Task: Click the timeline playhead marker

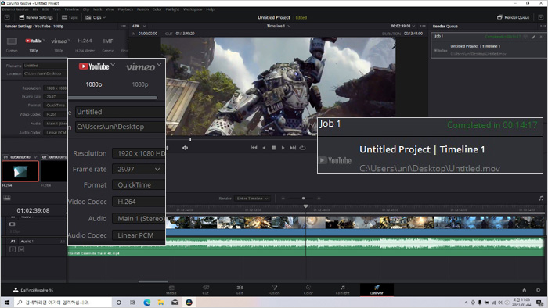Action: (x=306, y=206)
